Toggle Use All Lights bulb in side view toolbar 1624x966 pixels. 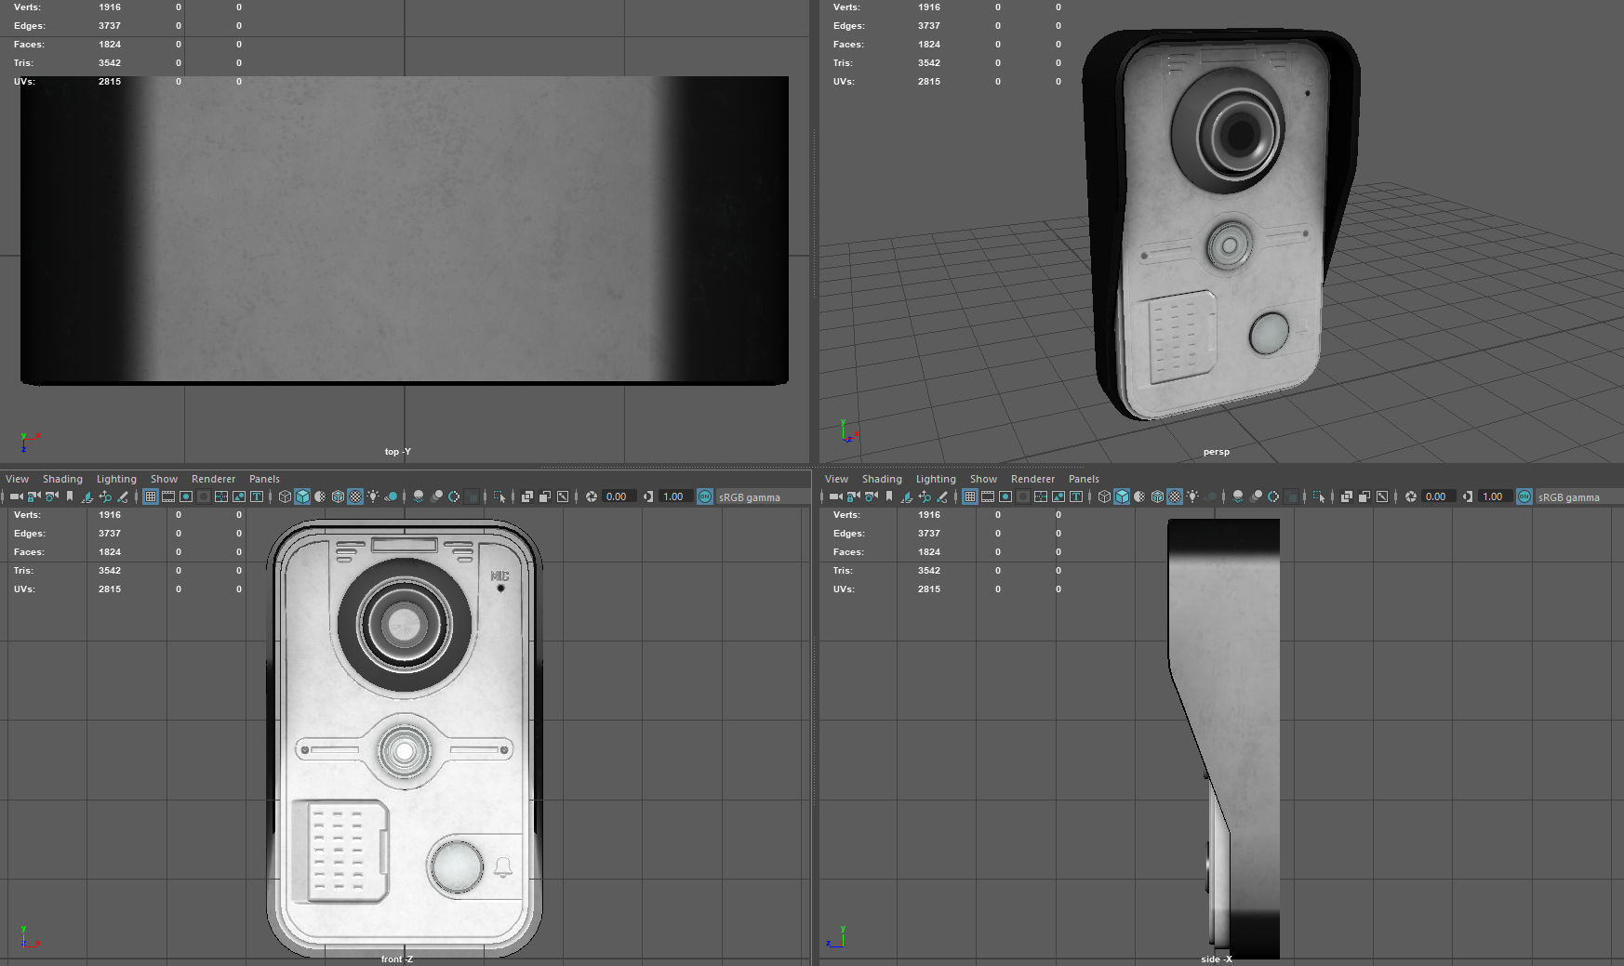coord(1192,496)
